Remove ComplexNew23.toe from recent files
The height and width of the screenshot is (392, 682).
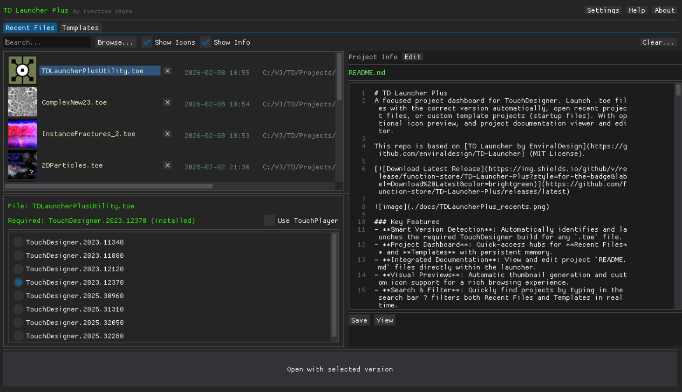pos(167,103)
